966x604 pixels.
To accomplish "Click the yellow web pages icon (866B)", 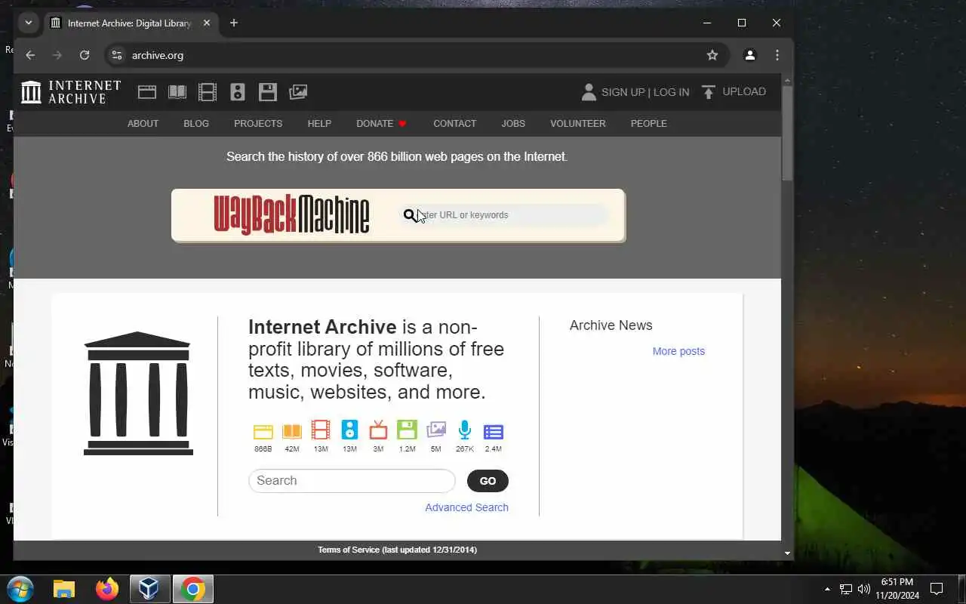I will coord(263,431).
